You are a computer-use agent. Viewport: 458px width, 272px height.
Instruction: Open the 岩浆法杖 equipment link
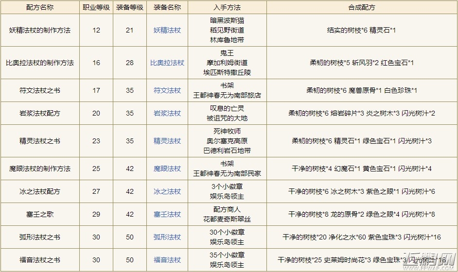167,113
